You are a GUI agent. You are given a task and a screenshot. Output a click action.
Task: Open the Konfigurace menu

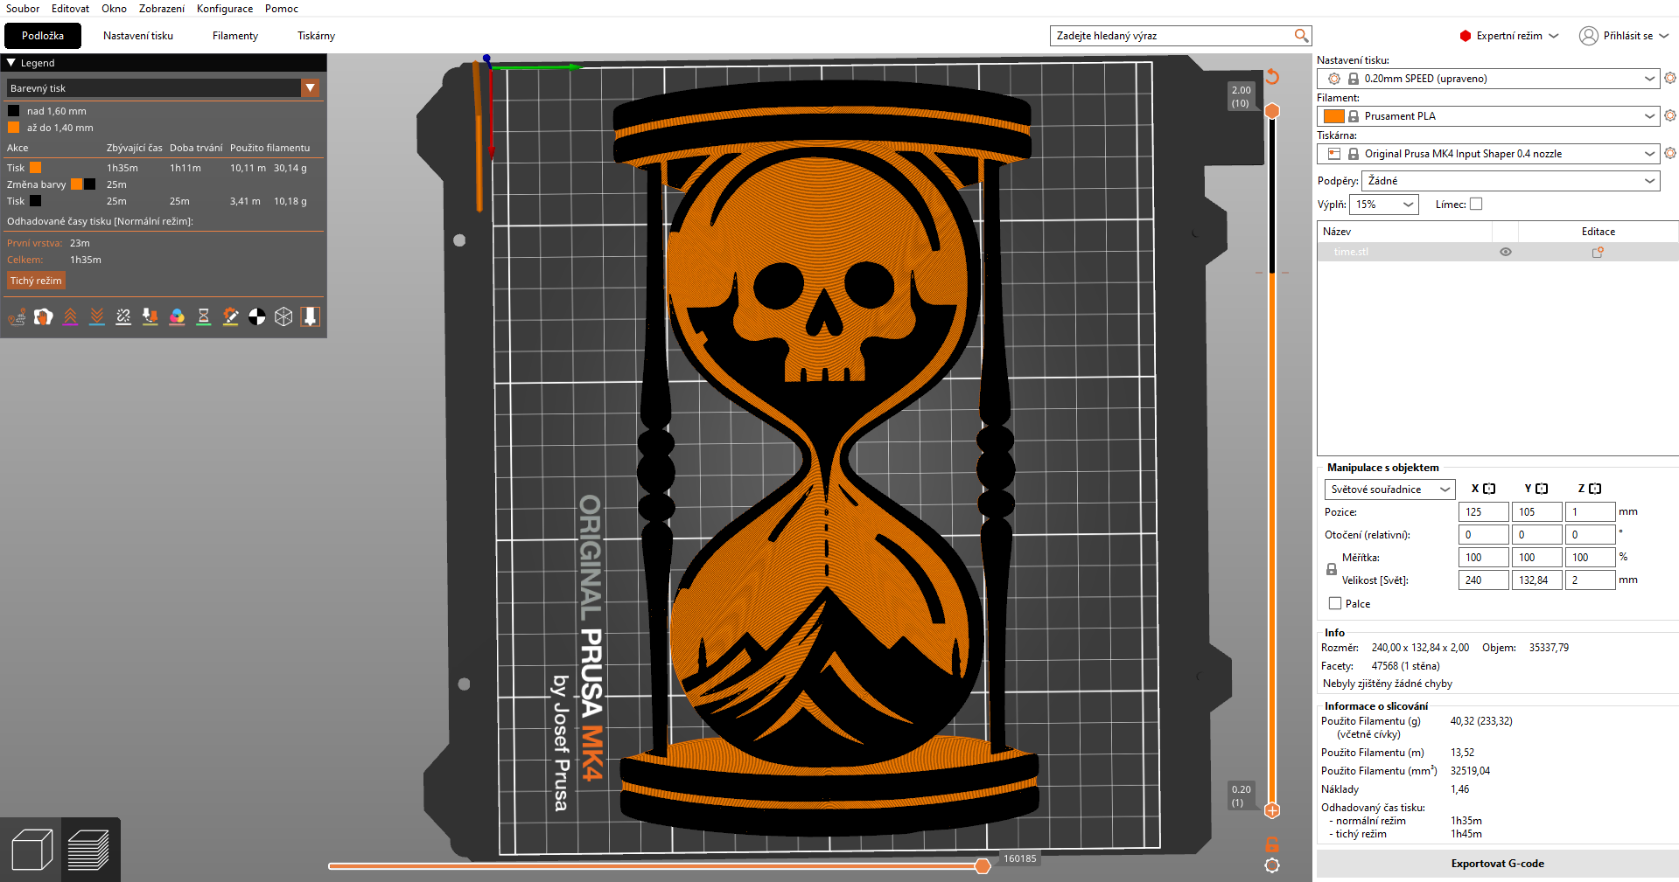tap(225, 9)
